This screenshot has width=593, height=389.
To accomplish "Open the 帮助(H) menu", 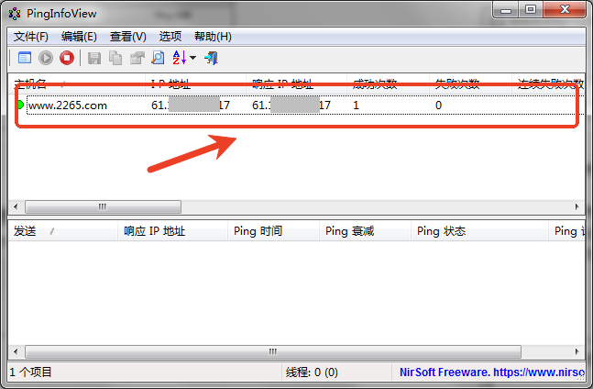I will click(x=213, y=37).
